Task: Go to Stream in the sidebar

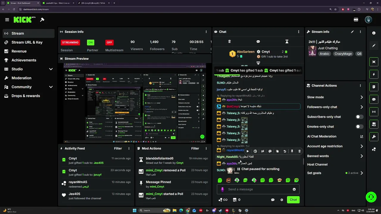Action: pos(29,33)
